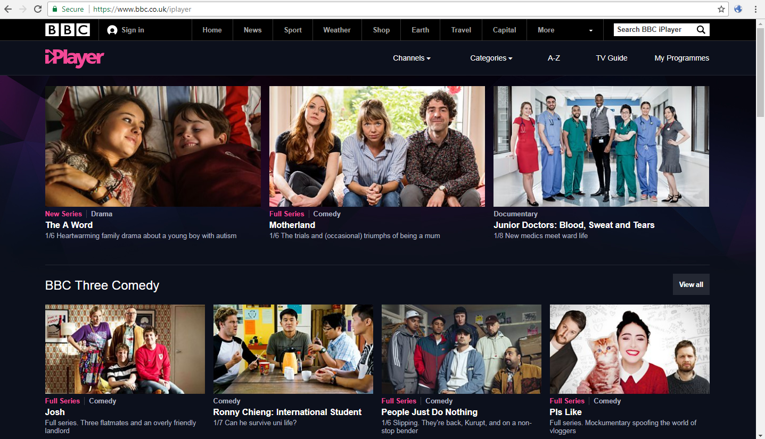Click the search magnifier icon
This screenshot has height=439, width=765.
coord(701,30)
